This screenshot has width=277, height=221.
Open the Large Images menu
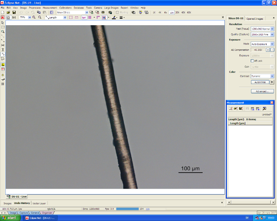click(x=111, y=8)
